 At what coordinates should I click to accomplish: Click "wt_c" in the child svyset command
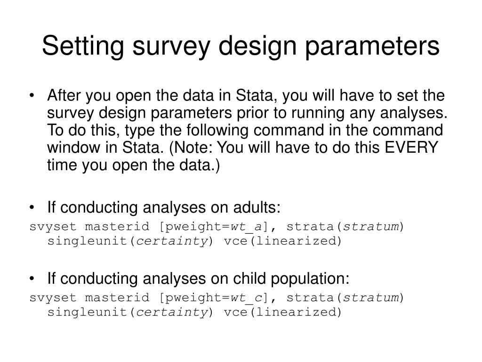coord(246,298)
